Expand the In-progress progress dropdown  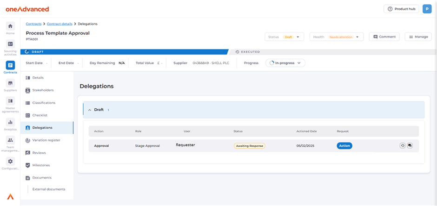(x=285, y=63)
